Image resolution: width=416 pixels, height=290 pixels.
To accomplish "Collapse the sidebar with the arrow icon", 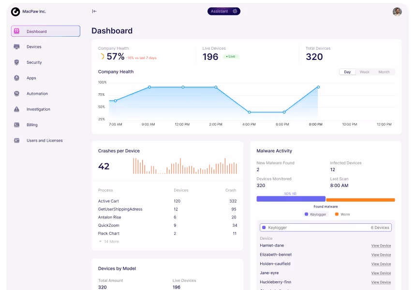I will [94, 11].
